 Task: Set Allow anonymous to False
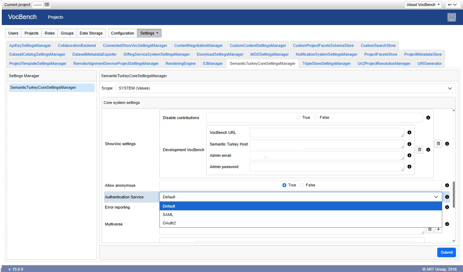coord(302,185)
